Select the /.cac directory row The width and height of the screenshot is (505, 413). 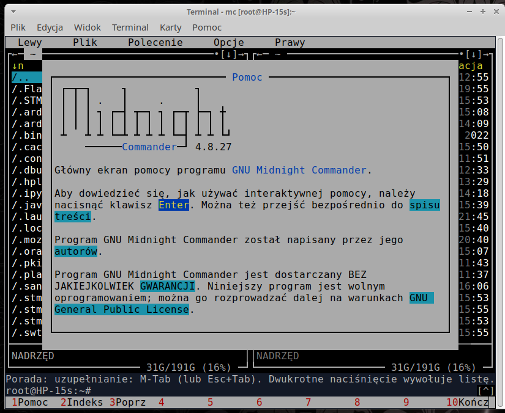(27, 147)
